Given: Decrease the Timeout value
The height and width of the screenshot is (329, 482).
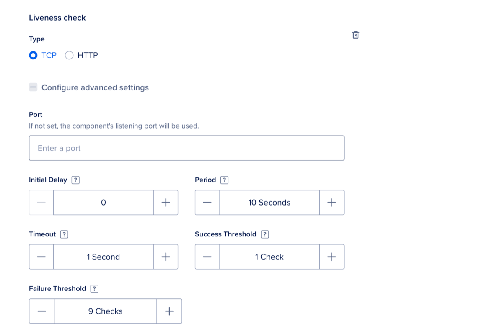Looking at the screenshot, I should (41, 257).
